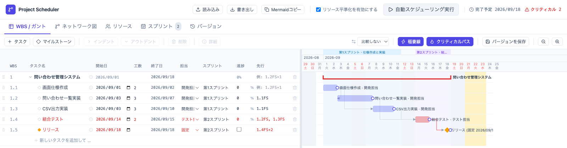Image resolution: width=567 pixels, height=148 pixels.
Task: Toggle the クリティカルパス highlight button
Action: coord(450,42)
